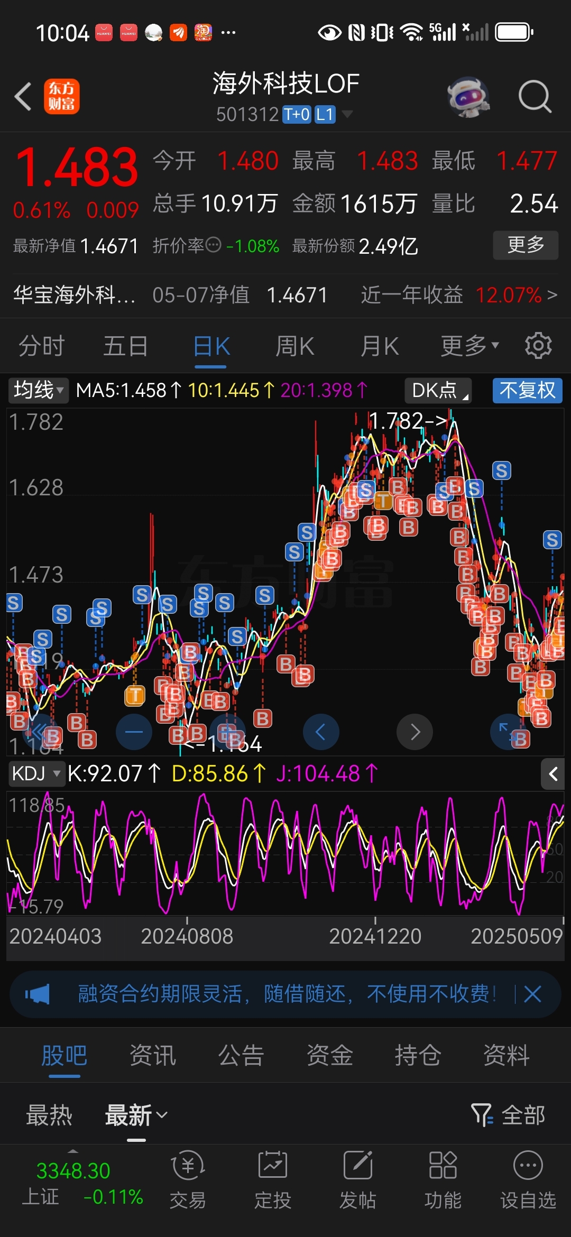Image resolution: width=571 pixels, height=1237 pixels.
Task: Open the 更多 quote details button
Action: click(x=526, y=245)
